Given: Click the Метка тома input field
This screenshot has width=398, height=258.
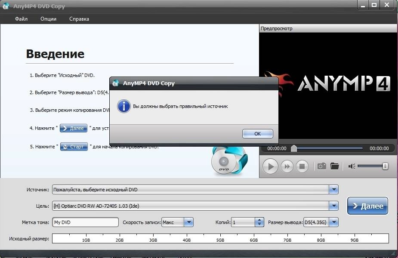Looking at the screenshot, I should tap(85, 222).
